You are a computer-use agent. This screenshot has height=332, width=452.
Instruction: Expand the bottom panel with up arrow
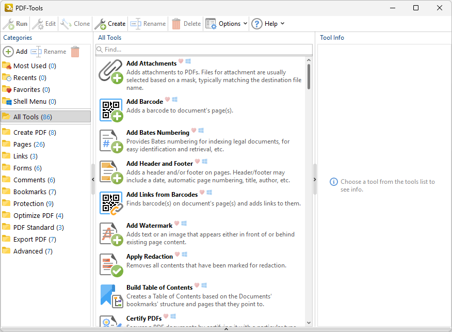226,329
